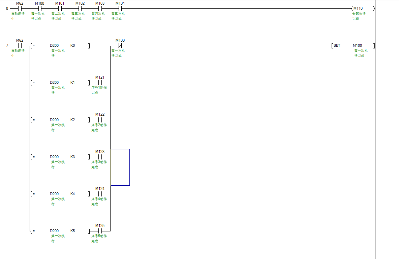Click the M101 normally open contact
The image size is (399, 259).
(60, 8)
